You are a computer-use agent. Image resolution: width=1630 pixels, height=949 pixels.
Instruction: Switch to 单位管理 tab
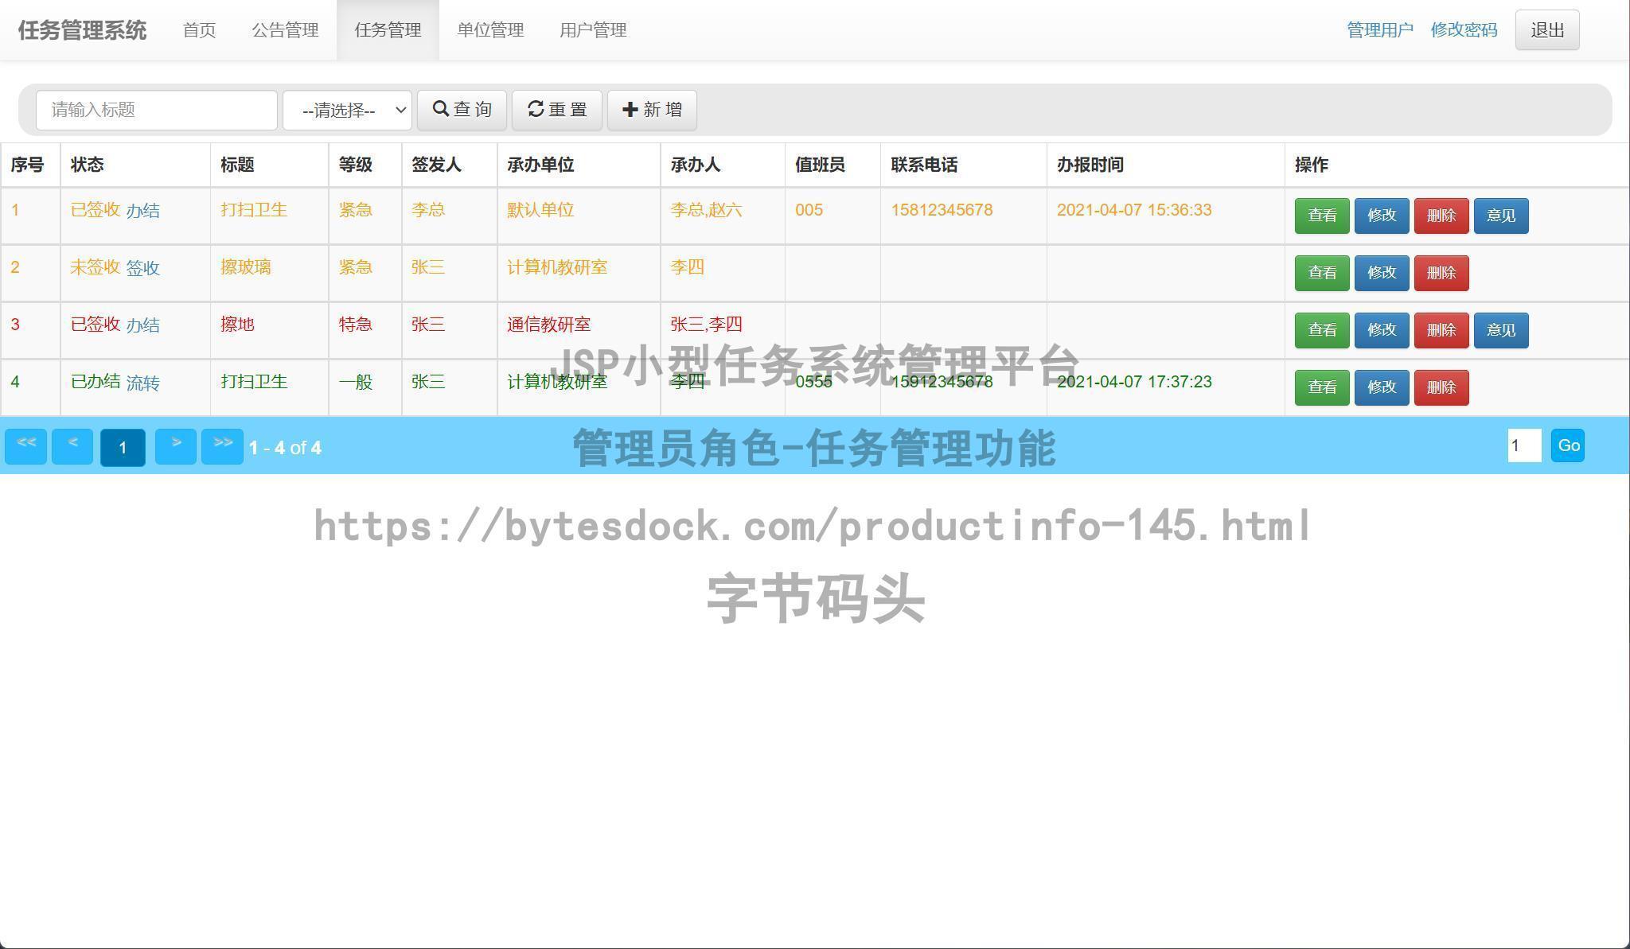tap(490, 30)
